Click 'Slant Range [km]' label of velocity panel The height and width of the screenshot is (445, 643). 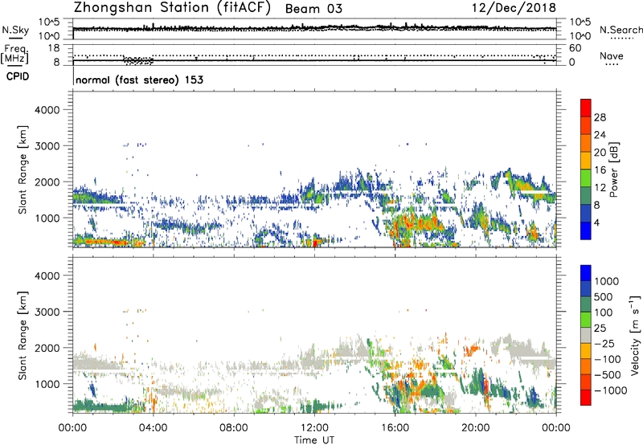pos(23,336)
